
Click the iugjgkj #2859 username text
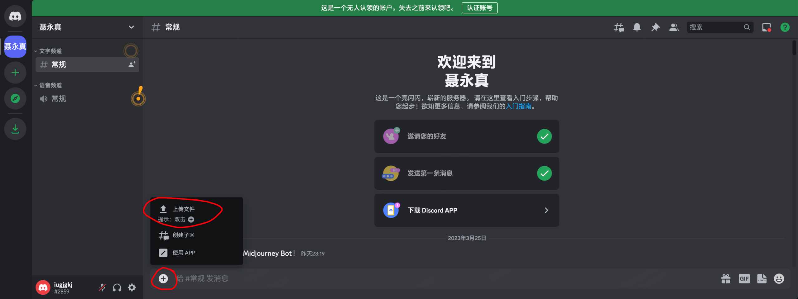tap(63, 288)
